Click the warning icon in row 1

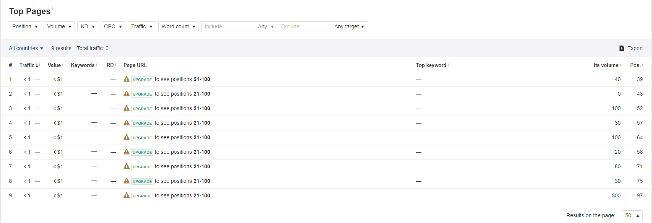pos(127,79)
